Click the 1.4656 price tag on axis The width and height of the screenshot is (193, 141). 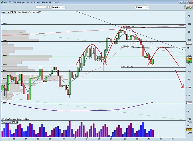point(189,102)
